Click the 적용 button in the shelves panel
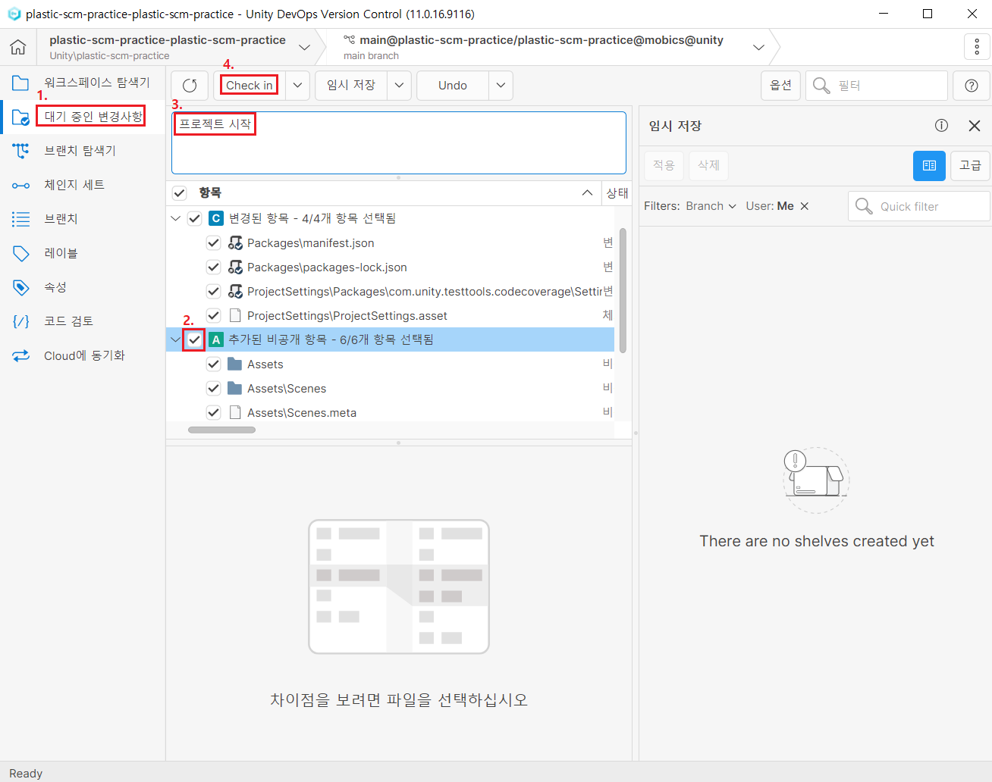 click(664, 165)
